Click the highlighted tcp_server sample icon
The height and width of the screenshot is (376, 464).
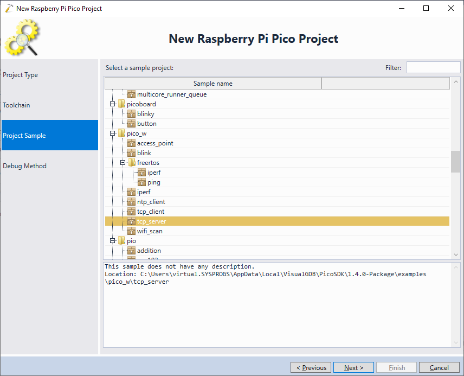pyautogui.click(x=131, y=221)
